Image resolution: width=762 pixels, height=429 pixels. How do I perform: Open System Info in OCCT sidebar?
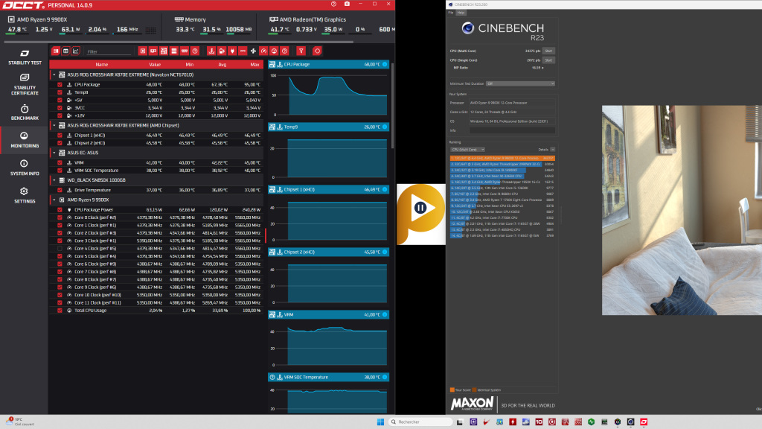[x=25, y=168]
